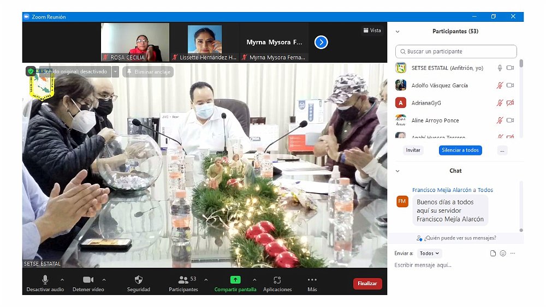Click the file attachment icon in chat

coord(493,253)
